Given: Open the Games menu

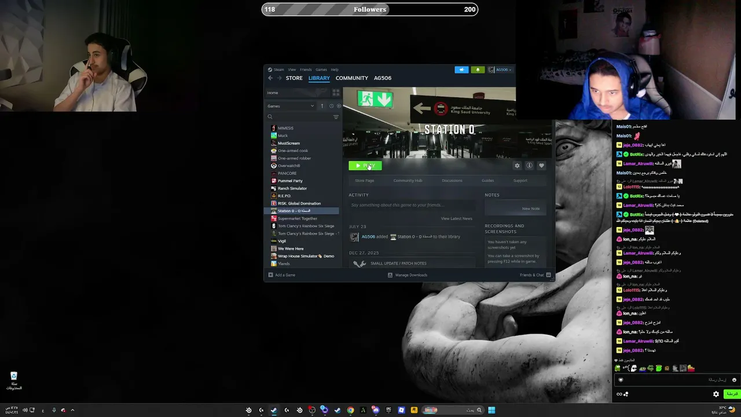Looking at the screenshot, I should click(x=321, y=69).
